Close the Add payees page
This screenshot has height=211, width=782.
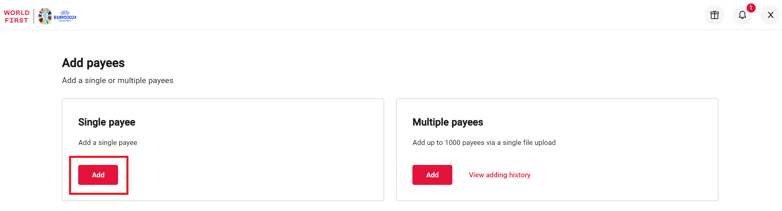coord(770,15)
